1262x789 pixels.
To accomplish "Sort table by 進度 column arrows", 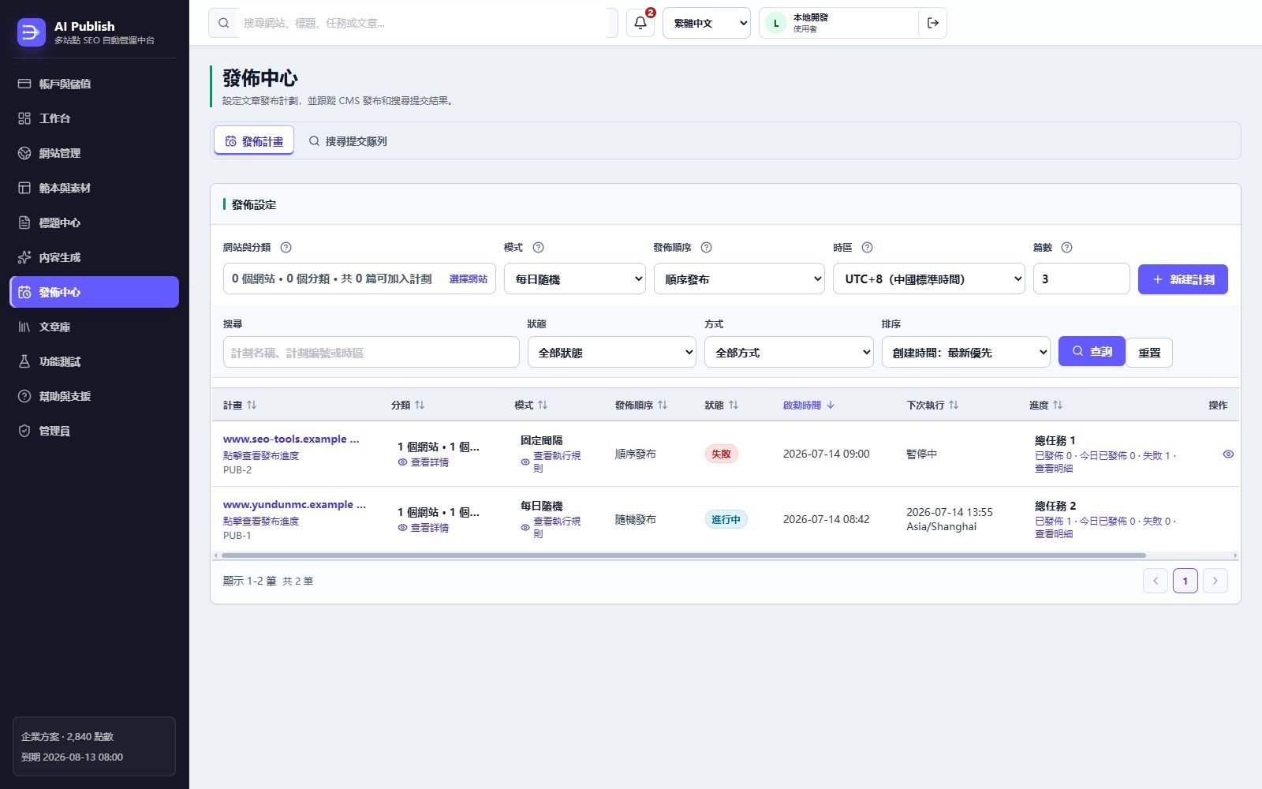I will 1058,405.
